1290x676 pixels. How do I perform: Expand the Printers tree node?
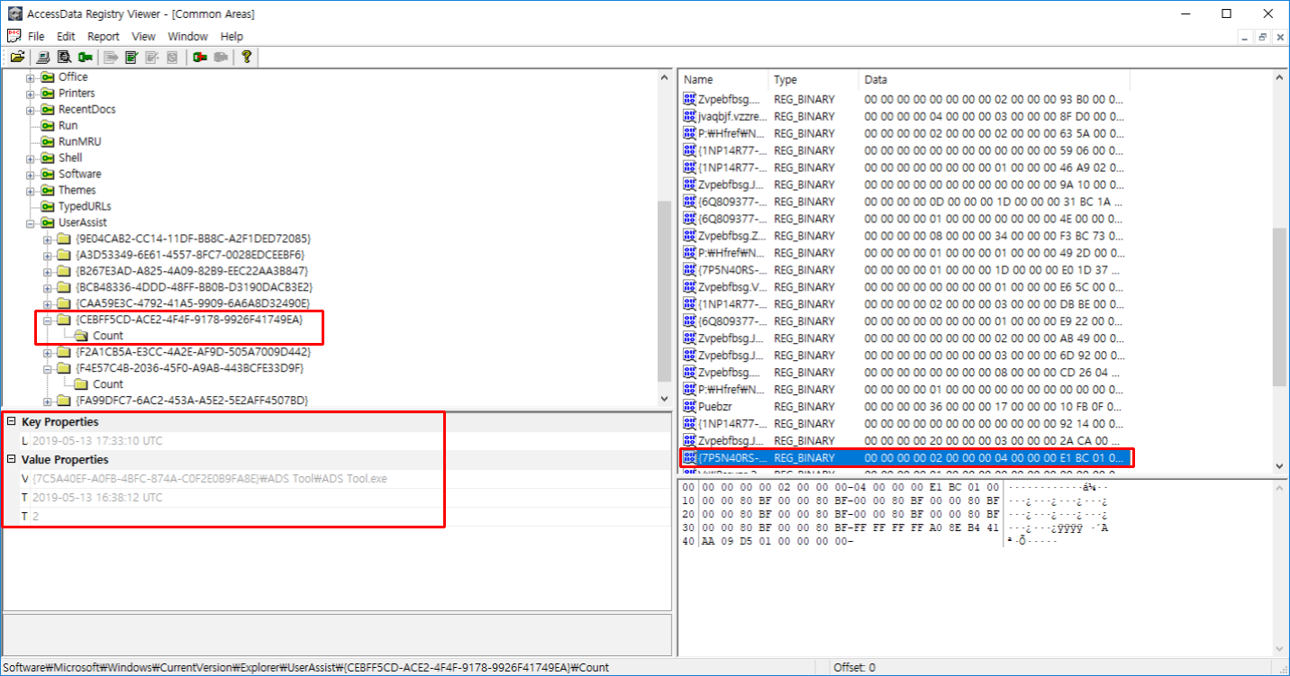coord(31,94)
